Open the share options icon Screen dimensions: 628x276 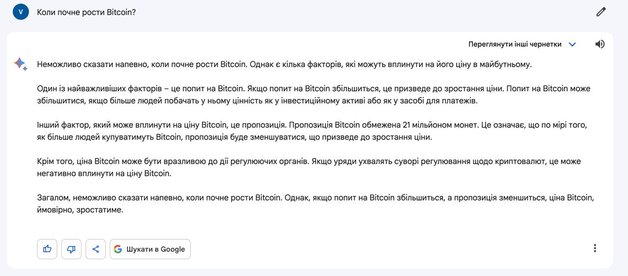(96, 249)
